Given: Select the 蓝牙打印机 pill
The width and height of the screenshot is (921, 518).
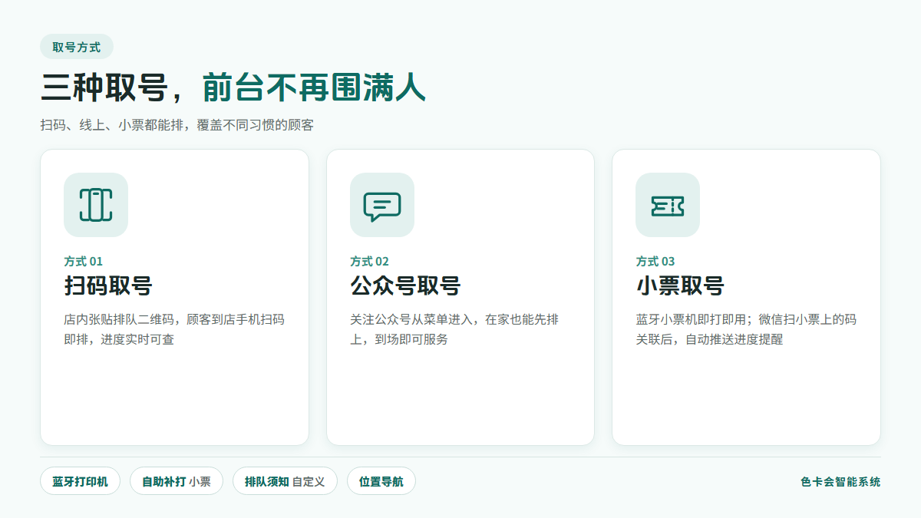Looking at the screenshot, I should click(80, 481).
